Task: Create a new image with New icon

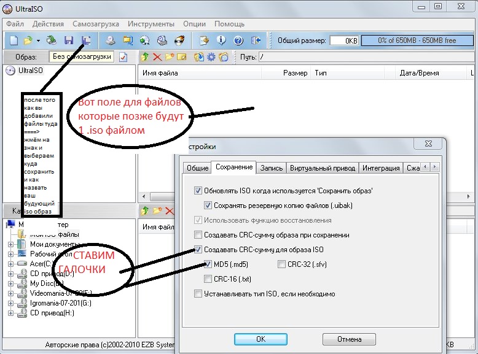Action: 14,40
